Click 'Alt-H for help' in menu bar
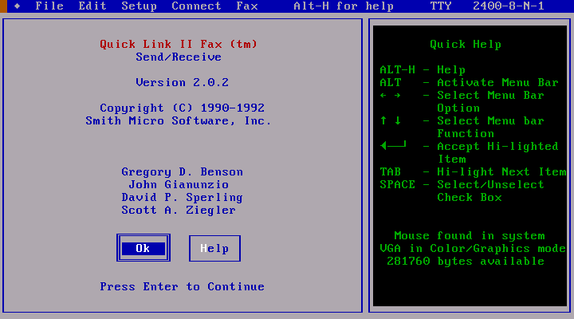Viewport: 574px width, 319px height. pyautogui.click(x=344, y=6)
